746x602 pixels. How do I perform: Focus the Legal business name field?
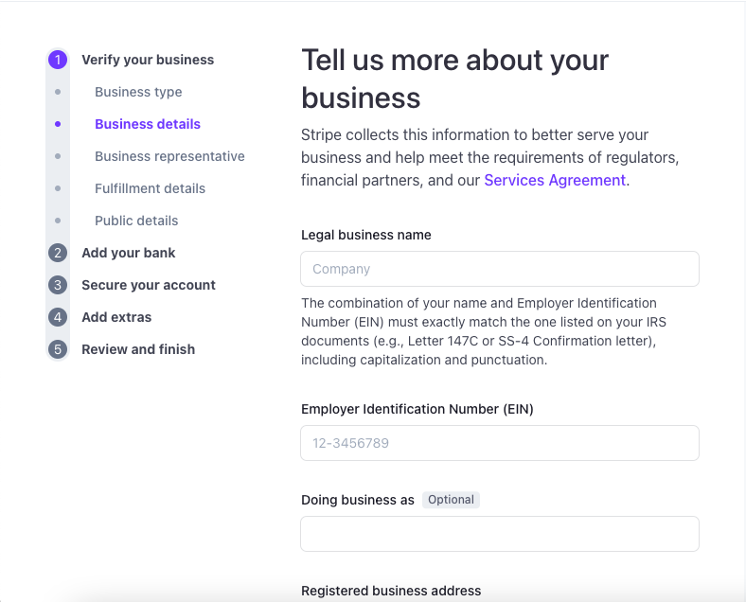500,269
